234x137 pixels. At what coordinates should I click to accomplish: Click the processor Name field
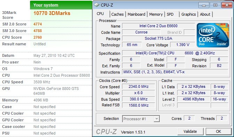[x=158, y=26]
